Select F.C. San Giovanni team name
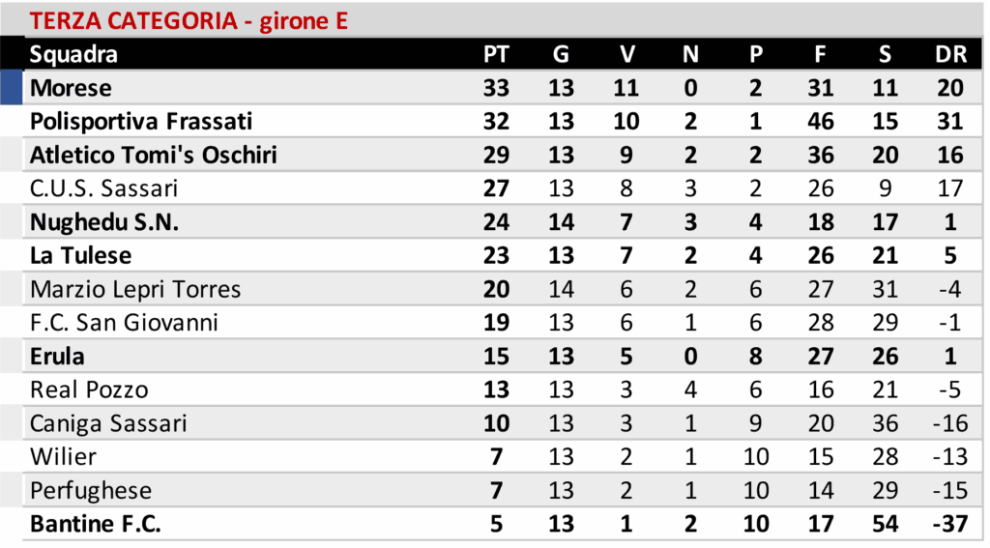The width and height of the screenshot is (990, 548). coord(124,323)
